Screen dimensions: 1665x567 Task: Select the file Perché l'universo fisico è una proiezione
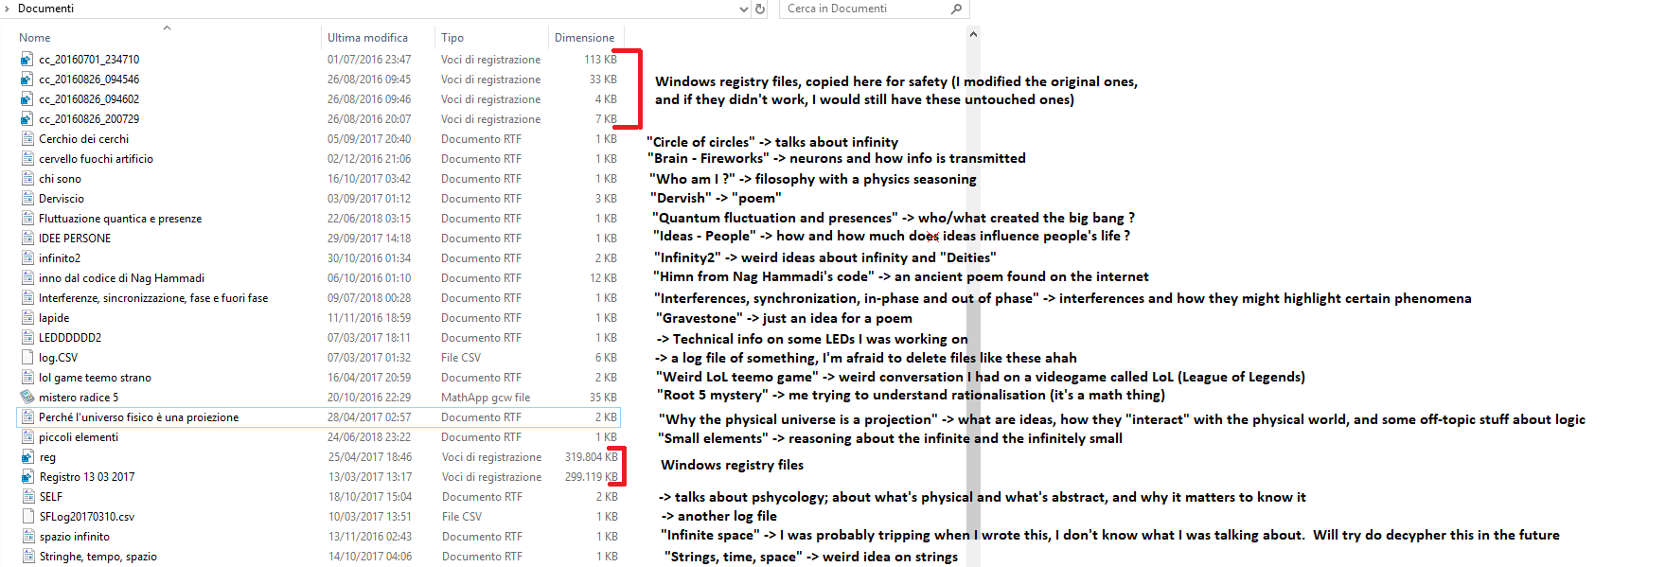pyautogui.click(x=138, y=416)
